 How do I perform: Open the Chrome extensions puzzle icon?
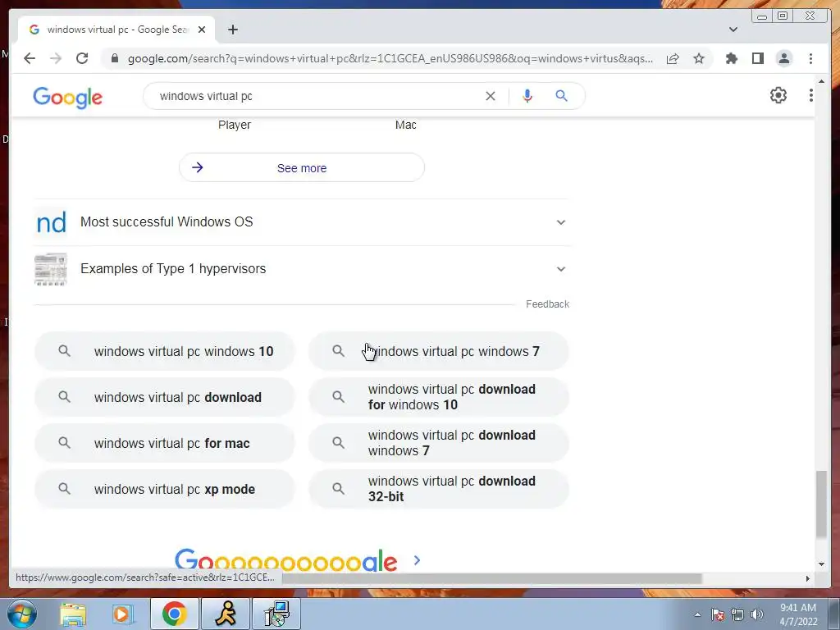point(731,58)
